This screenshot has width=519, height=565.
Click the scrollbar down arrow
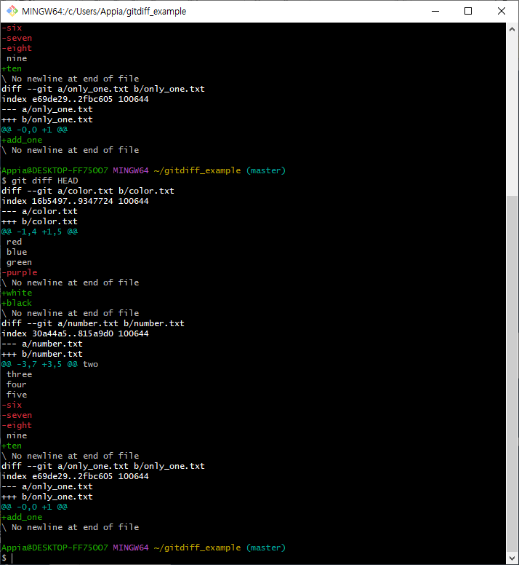[512, 558]
